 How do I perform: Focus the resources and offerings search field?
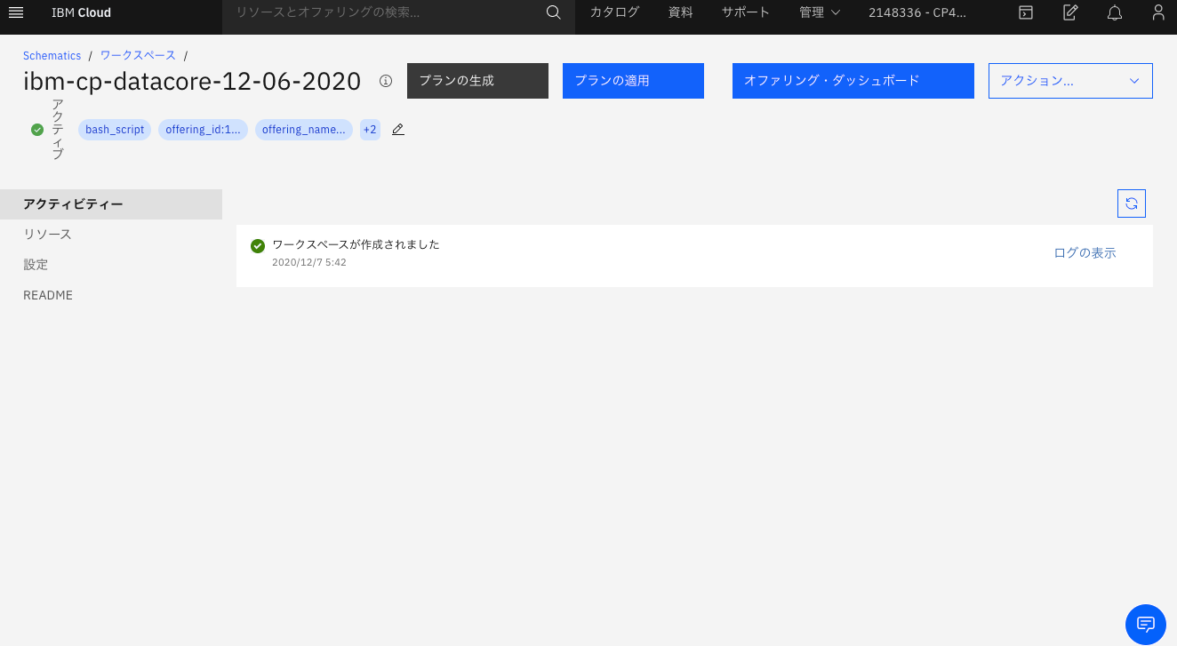coord(382,12)
